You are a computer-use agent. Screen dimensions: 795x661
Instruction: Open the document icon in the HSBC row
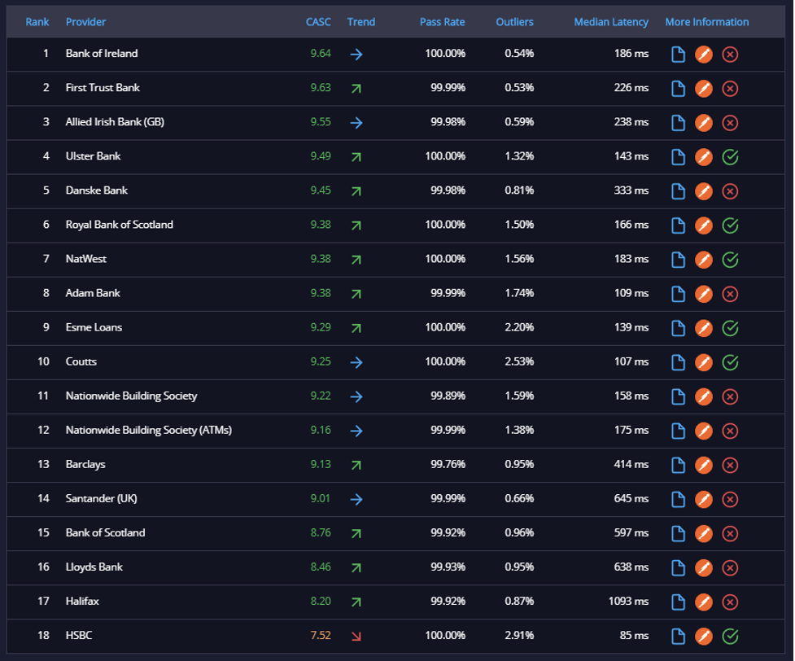[678, 636]
